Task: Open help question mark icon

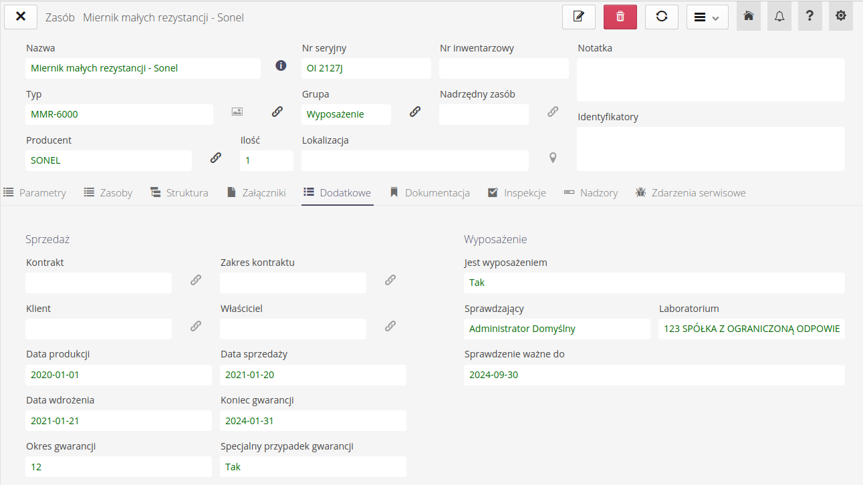Action: [x=810, y=17]
